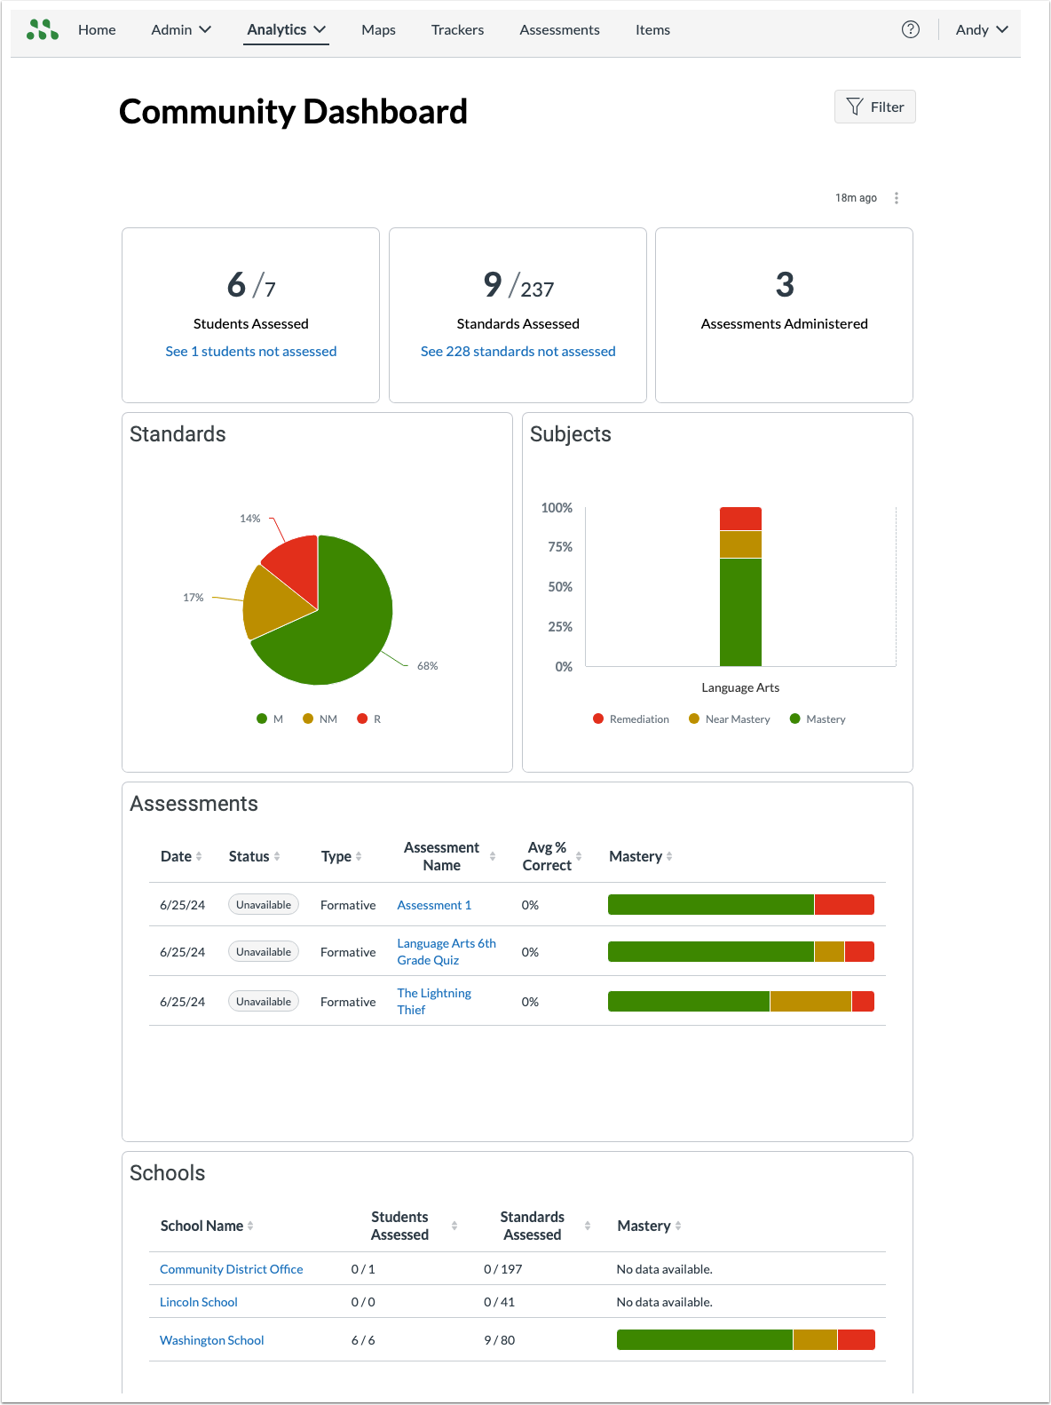Open See 228 standards not assessed link
1051x1405 pixels.
point(518,352)
